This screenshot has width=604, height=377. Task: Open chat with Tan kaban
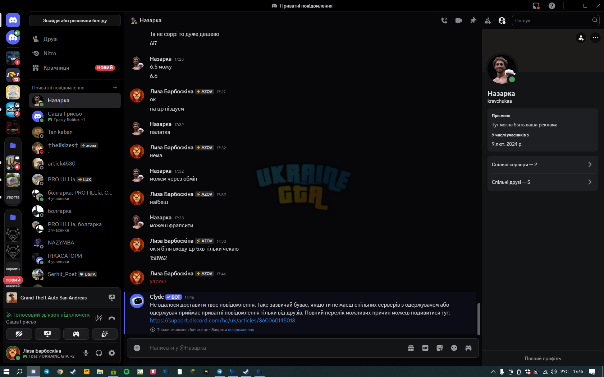point(75,132)
